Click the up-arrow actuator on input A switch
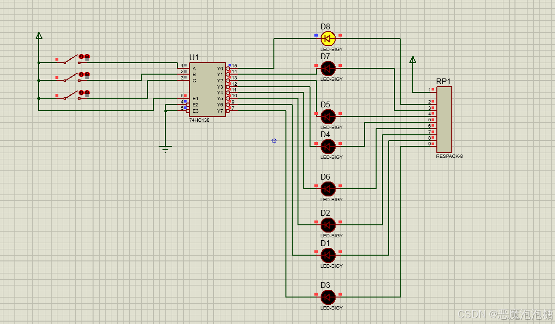 point(87,56)
